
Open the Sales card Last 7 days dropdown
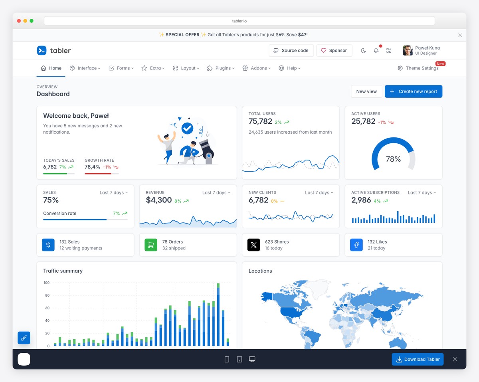click(114, 192)
